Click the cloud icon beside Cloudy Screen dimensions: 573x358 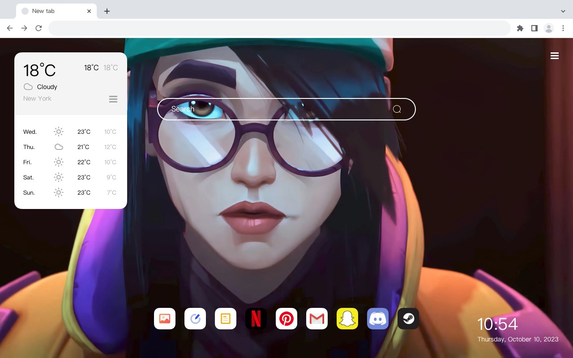(28, 87)
